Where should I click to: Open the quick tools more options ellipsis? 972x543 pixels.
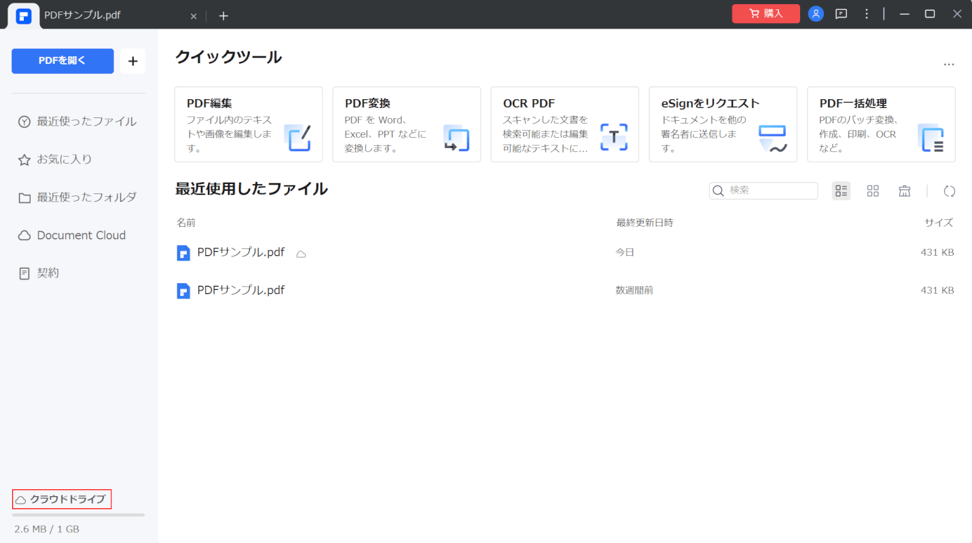point(949,64)
